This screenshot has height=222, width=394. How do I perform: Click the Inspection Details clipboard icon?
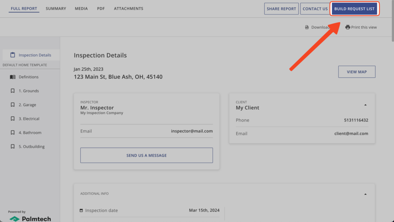[x=13, y=55]
